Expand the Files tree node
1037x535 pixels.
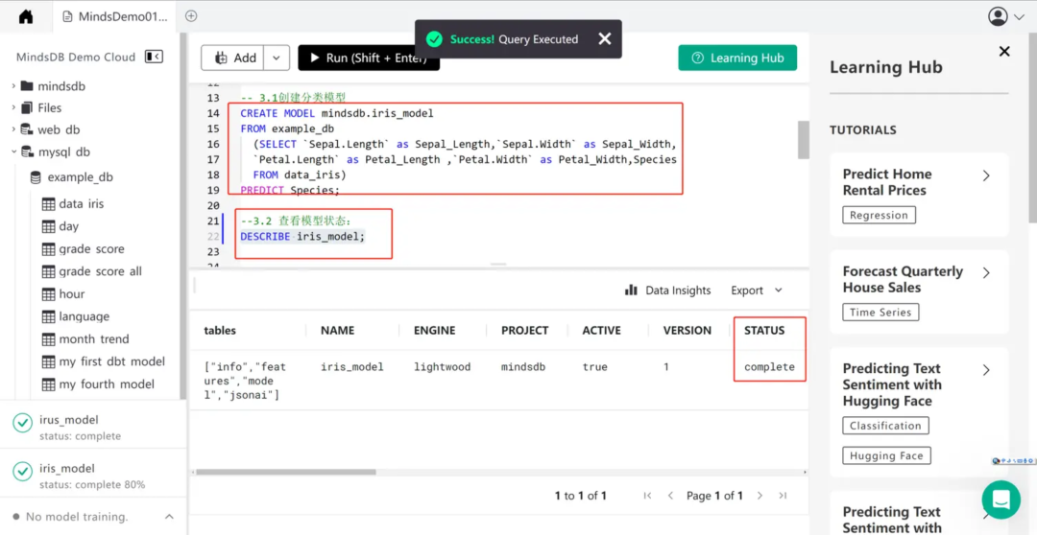point(13,107)
